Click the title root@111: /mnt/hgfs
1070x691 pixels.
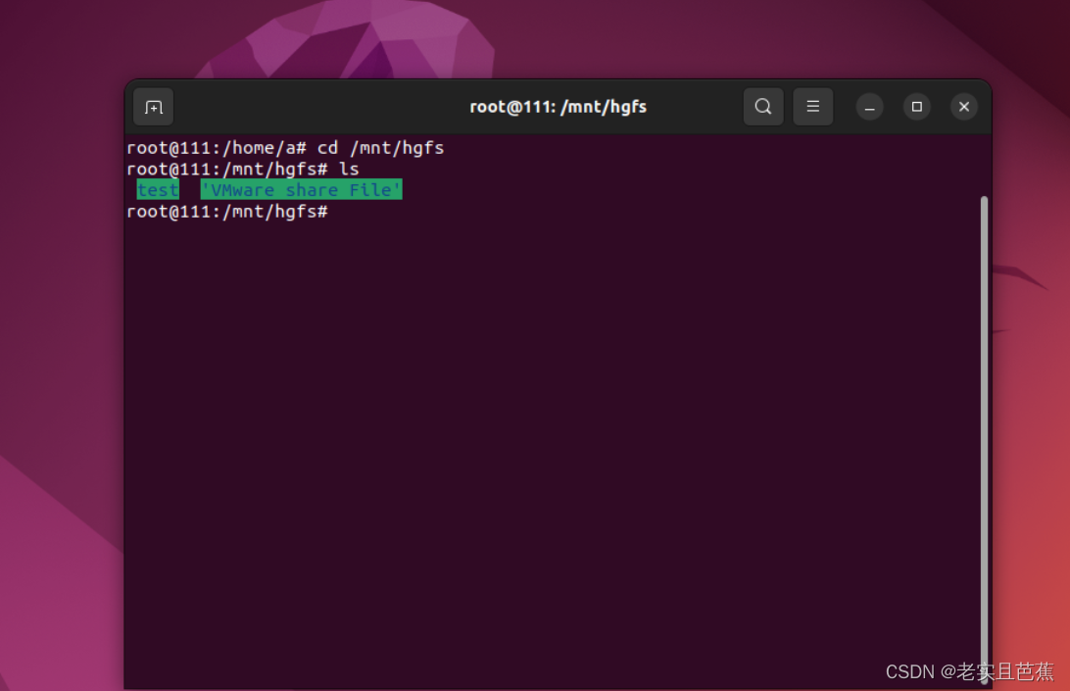pos(558,106)
